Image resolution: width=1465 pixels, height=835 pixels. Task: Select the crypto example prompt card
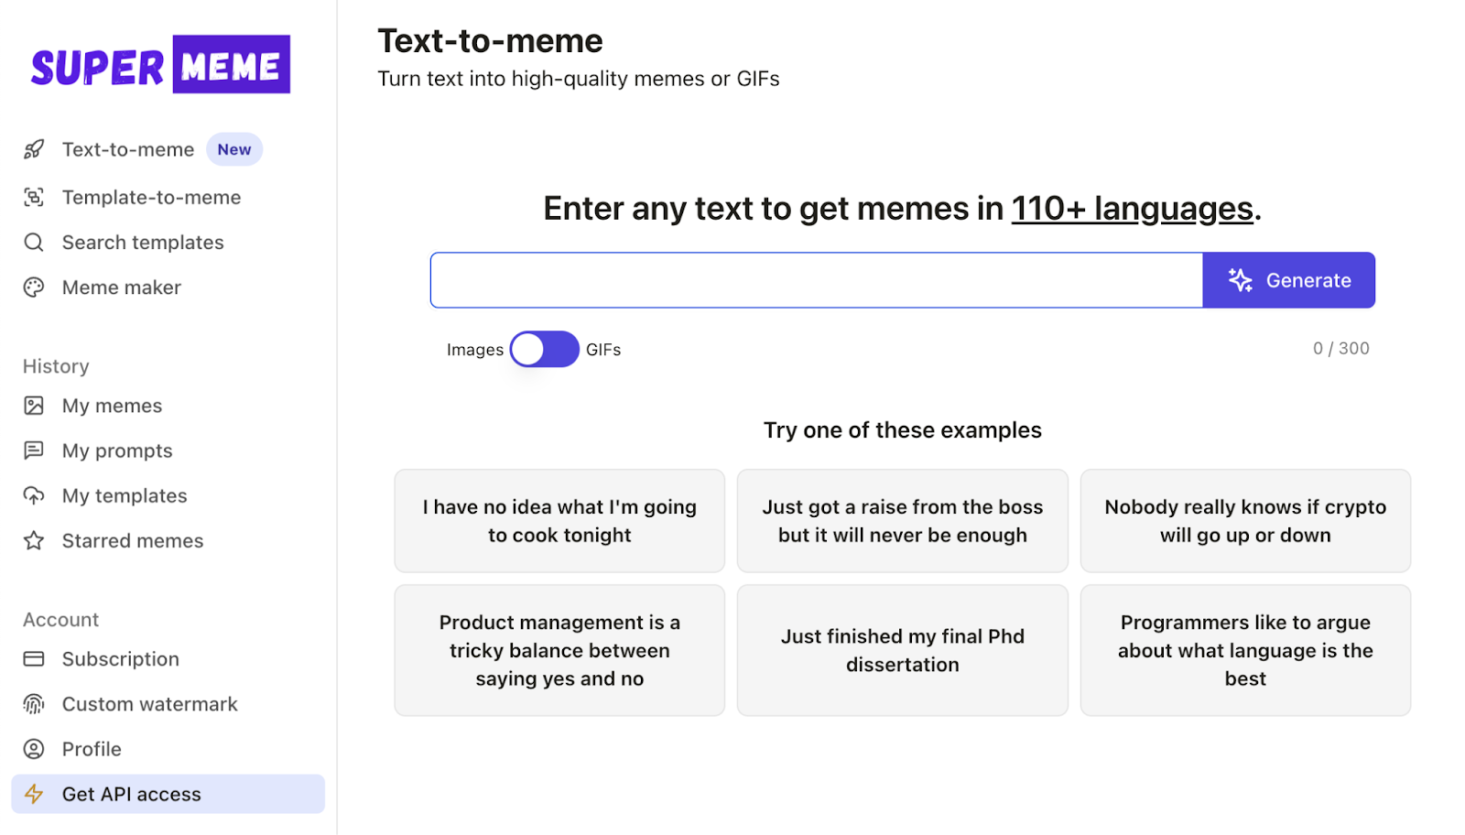[x=1244, y=520]
